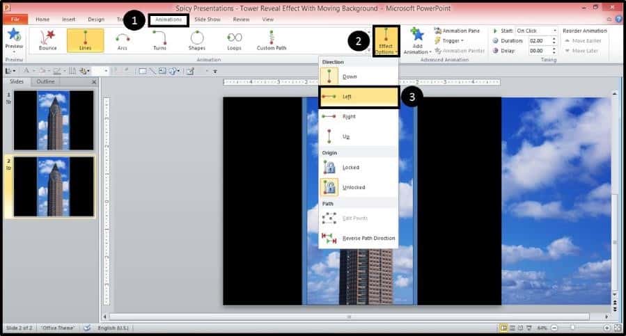Open the customize quick access toolbar arrow
The width and height of the screenshot is (626, 336).
214,72
